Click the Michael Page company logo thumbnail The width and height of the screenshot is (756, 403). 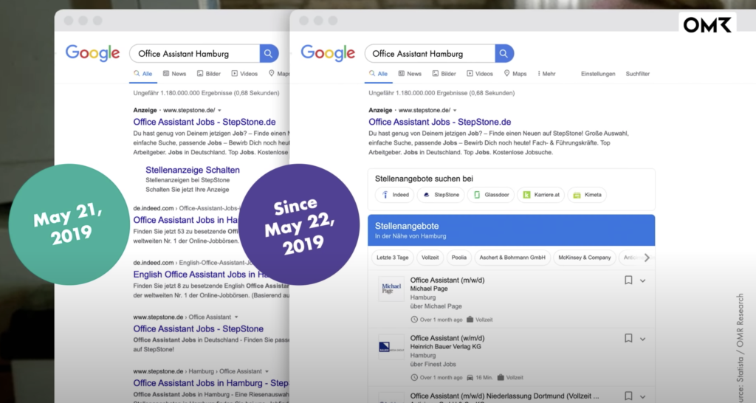coord(391,289)
